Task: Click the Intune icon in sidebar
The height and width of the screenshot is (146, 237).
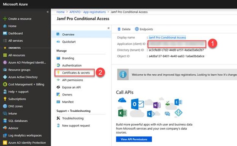Action: [x=5, y=113]
